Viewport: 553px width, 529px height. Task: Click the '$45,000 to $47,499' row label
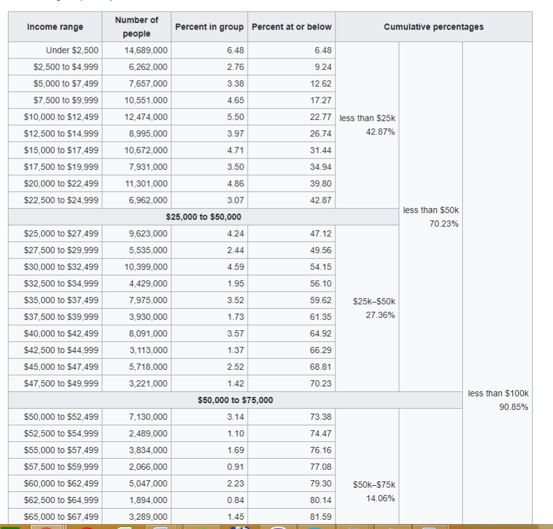pos(61,367)
